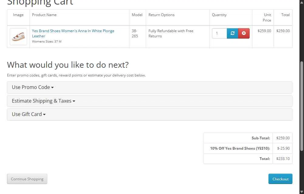Screen dimensions: 304x194
Task: Click the Product Name column header
Action: [x=44, y=15]
